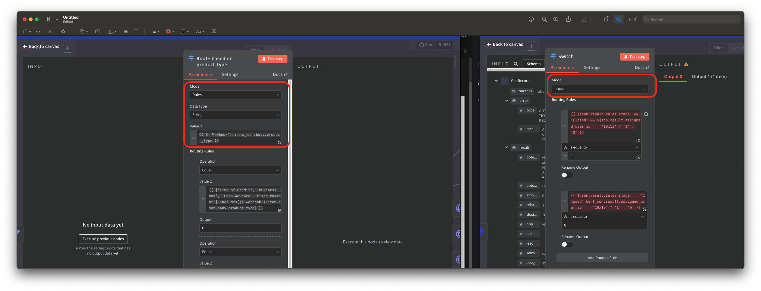Click the search icon in the right INPUT panel
Image resolution: width=761 pixels, height=291 pixels.
(516, 64)
